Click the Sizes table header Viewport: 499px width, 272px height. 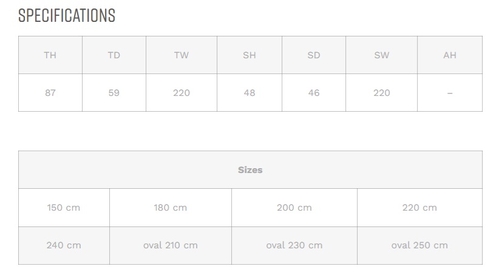251,169
